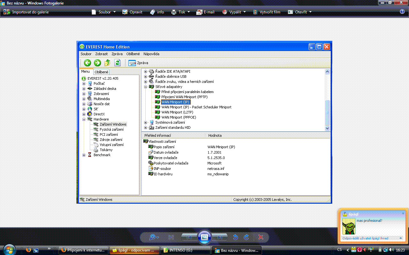Click the Importovat do galerie button
409x255 pixels.
(x=26, y=12)
